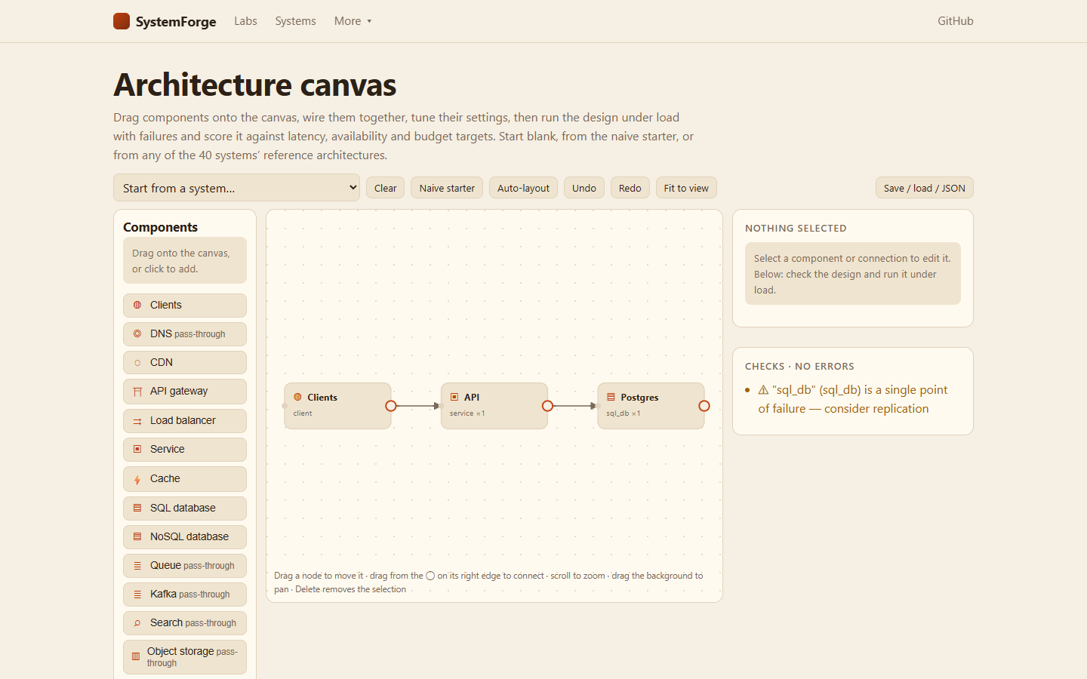The image size is (1087, 679).
Task: Click the database icon on Postgres node
Action: 611,397
